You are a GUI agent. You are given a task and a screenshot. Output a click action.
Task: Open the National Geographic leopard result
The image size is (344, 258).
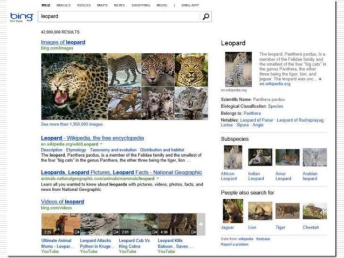121,172
